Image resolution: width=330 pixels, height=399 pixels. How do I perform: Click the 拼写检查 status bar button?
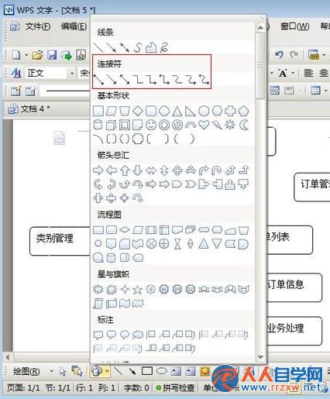point(176,387)
